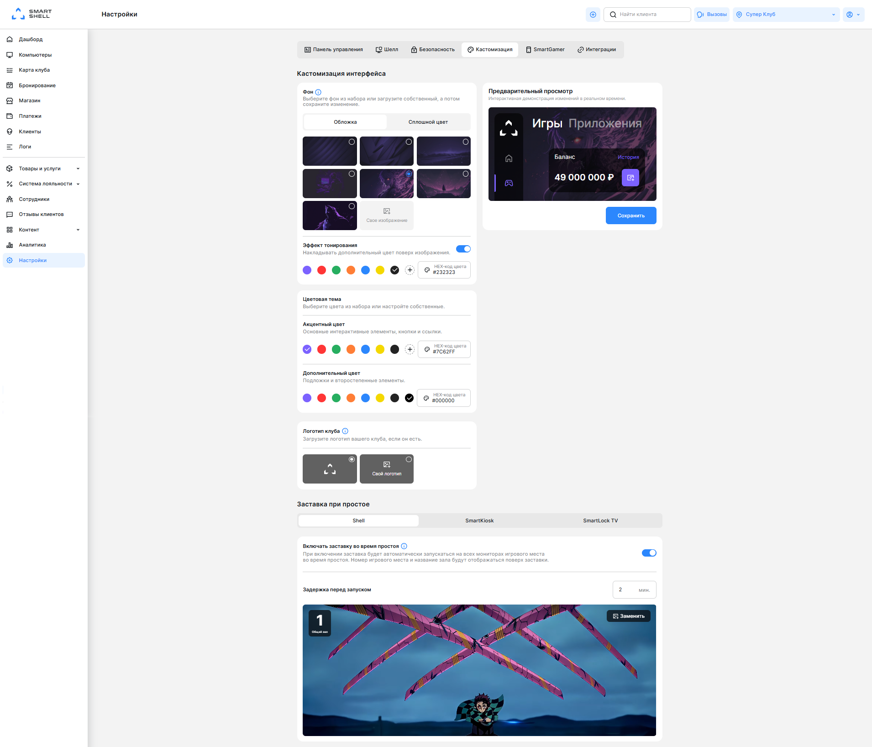Open Дашборд in sidebar
The width and height of the screenshot is (872, 747).
(x=44, y=39)
